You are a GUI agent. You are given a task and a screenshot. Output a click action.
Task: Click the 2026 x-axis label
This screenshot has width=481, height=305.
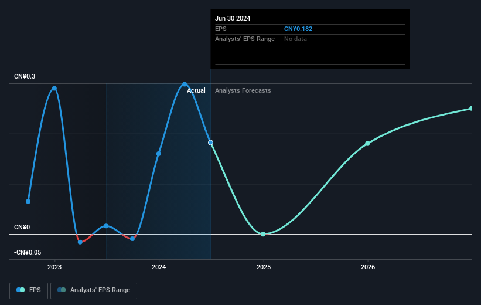coord(368,267)
